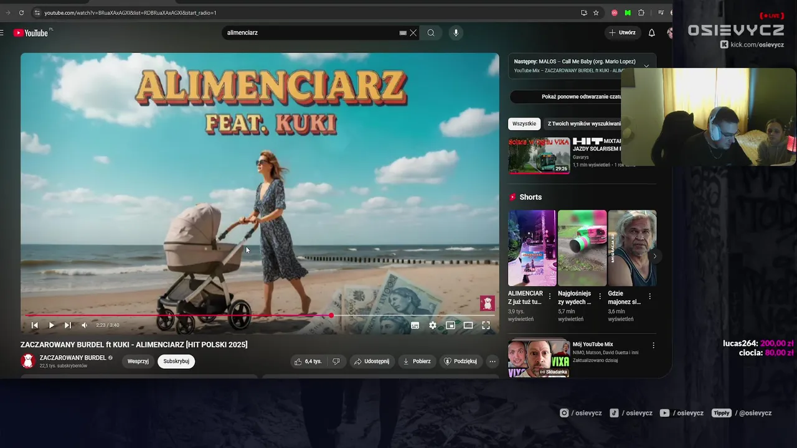Open the Gdzie majonez short thumbnail

tap(632, 248)
